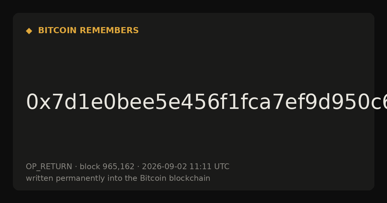Select the large 0x7d1e0bee hash text
Viewport: 387px width, 203px height.
coord(206,102)
